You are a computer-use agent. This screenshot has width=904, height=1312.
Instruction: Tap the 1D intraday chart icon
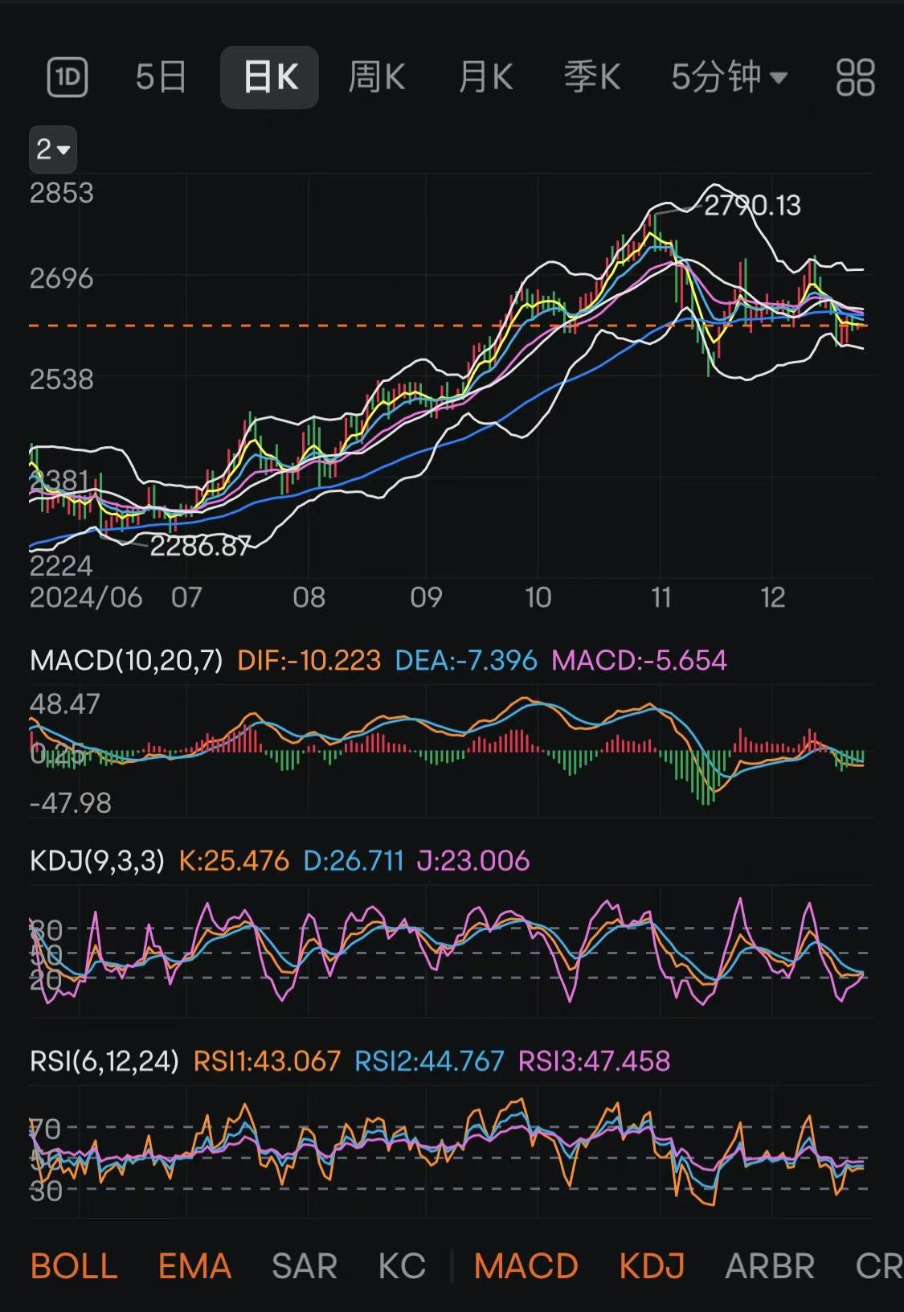coord(67,77)
